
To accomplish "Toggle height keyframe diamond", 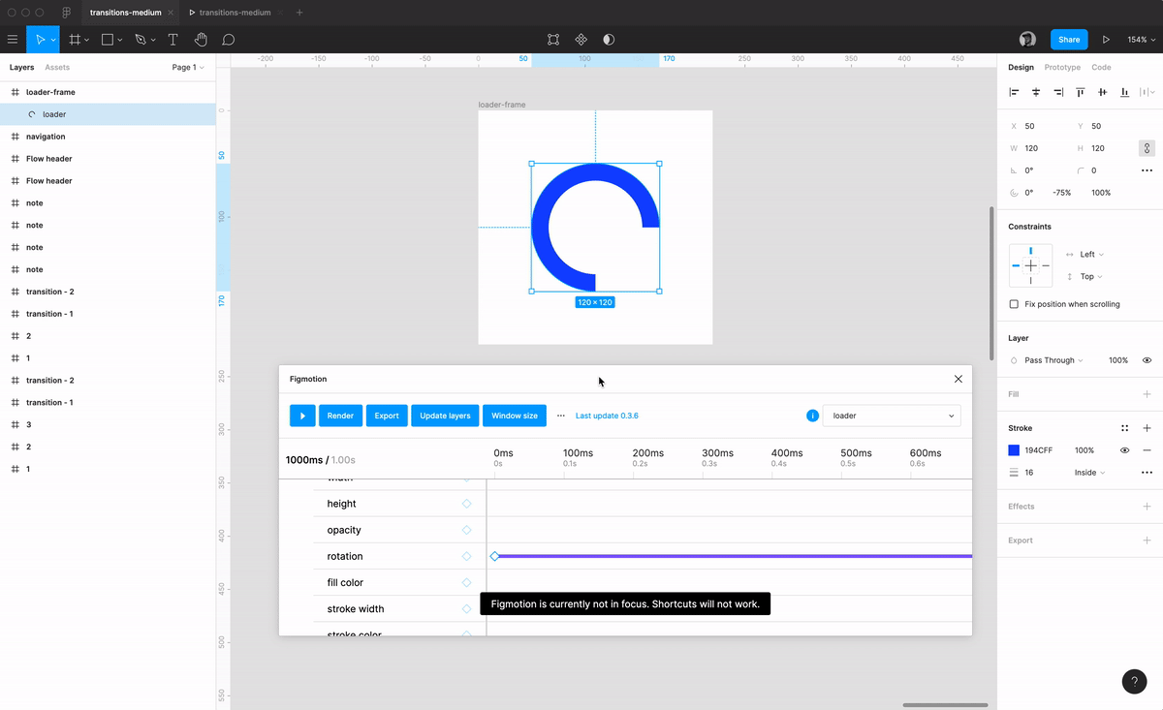I will coord(466,504).
